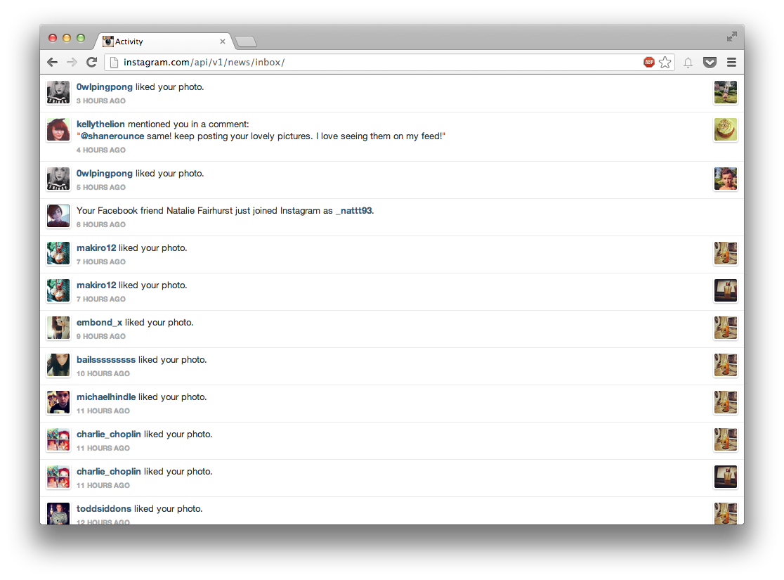Viewport: 784px width, 580px height.
Task: Open kellythelion's profile link
Action: tap(100, 124)
